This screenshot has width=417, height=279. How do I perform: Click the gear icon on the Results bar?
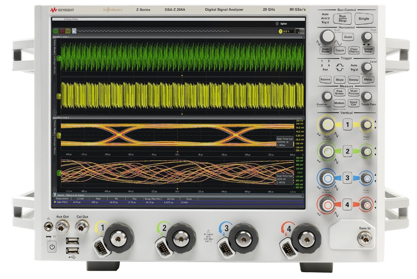pyautogui.click(x=55, y=195)
